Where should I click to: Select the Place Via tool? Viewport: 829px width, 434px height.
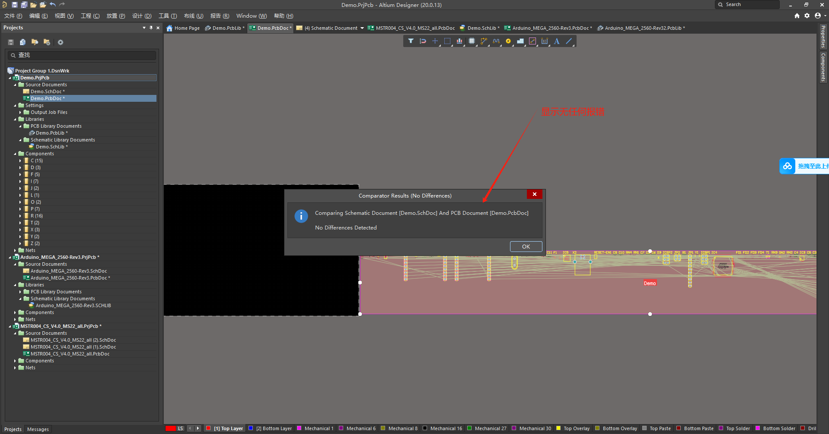pos(508,41)
